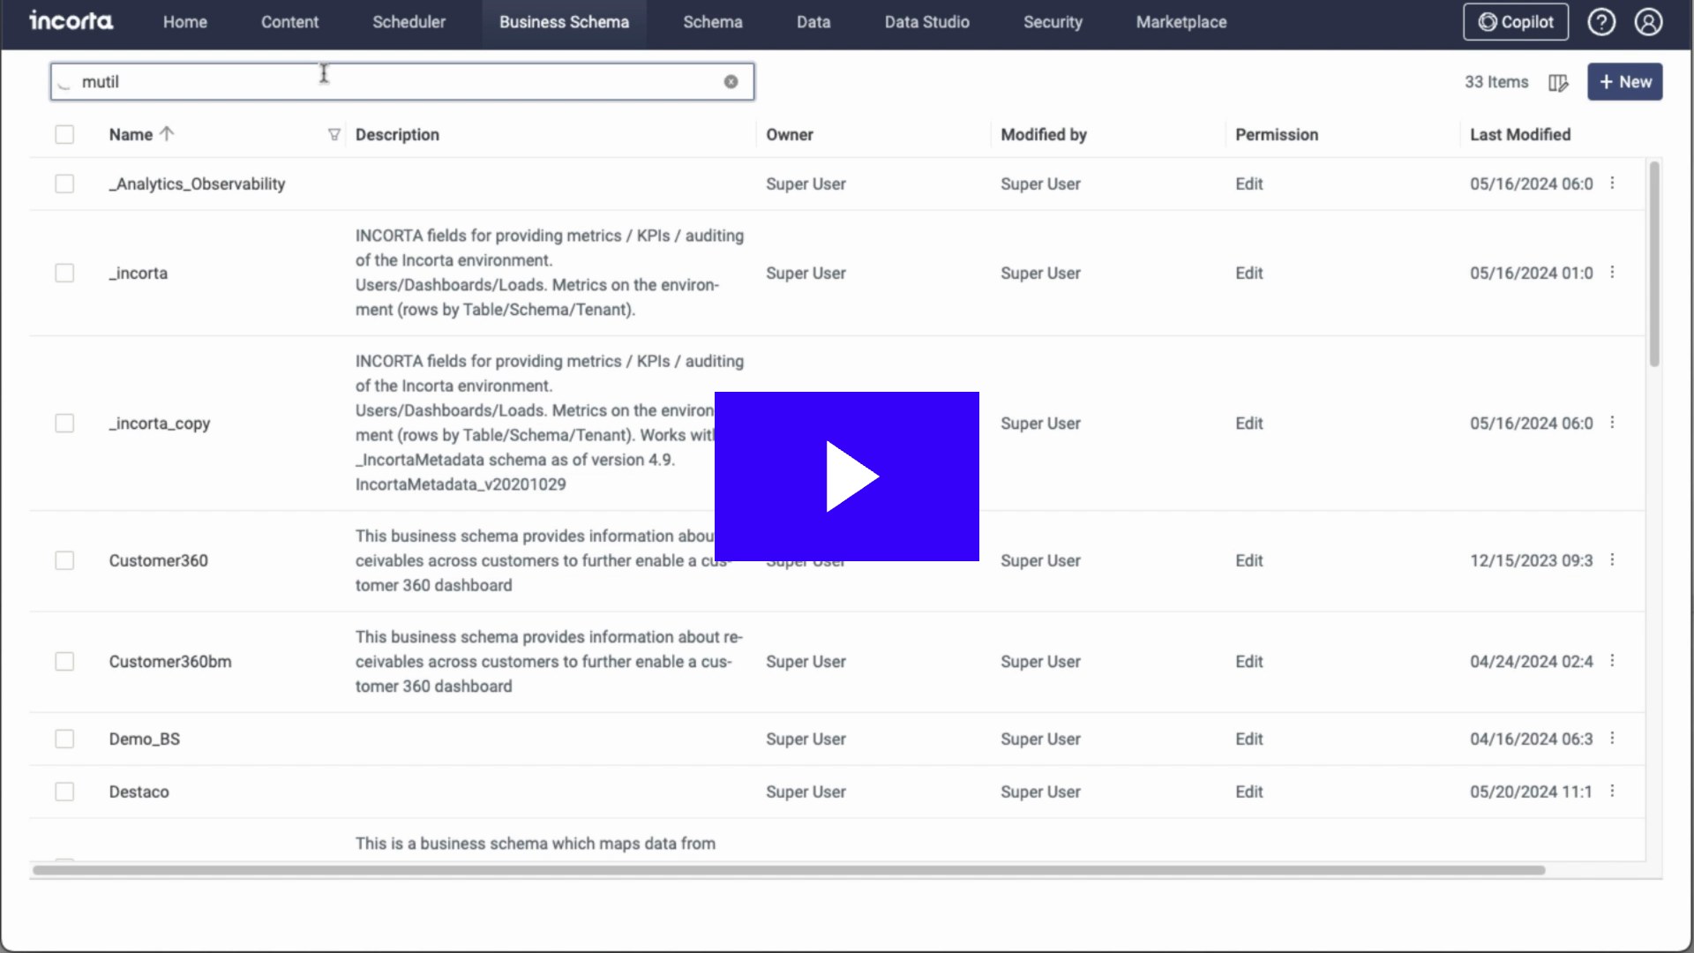Click the Incorta logo
This screenshot has width=1694, height=953.
(71, 21)
